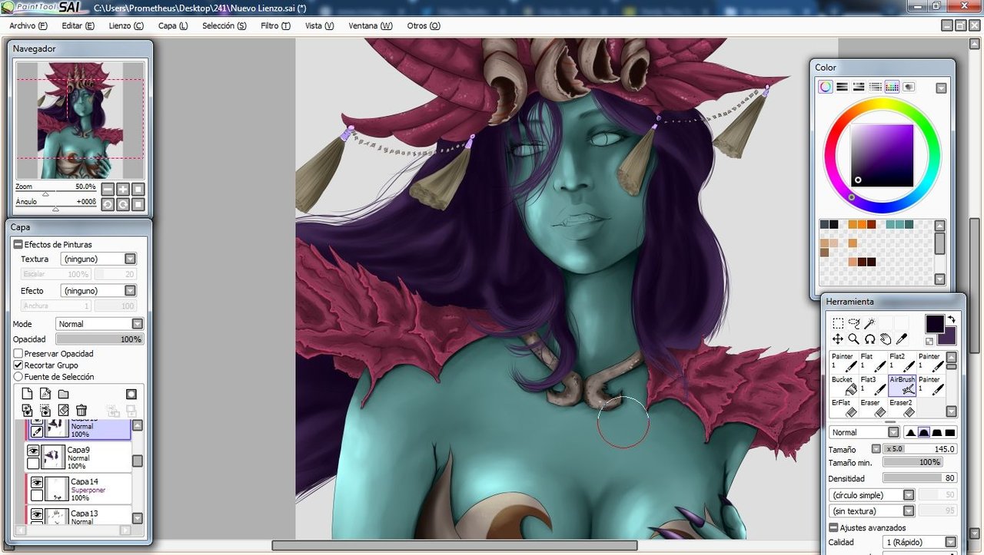Select the Hand pan tool
The height and width of the screenshot is (555, 984).
point(886,339)
